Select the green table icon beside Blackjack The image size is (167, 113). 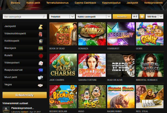pyautogui.click(x=41, y=48)
